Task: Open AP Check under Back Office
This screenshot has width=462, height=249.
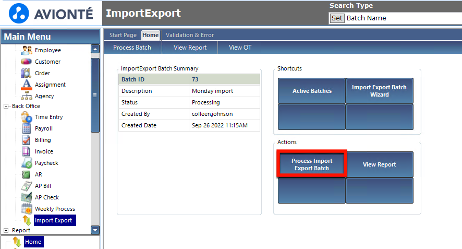Action: tap(46, 198)
